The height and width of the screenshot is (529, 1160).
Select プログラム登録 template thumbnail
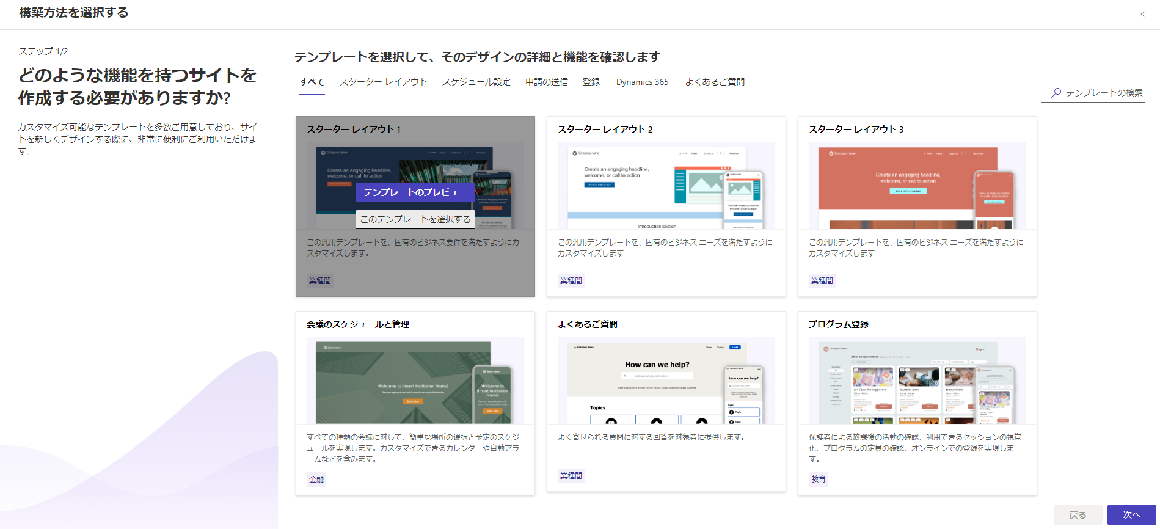[x=917, y=380]
